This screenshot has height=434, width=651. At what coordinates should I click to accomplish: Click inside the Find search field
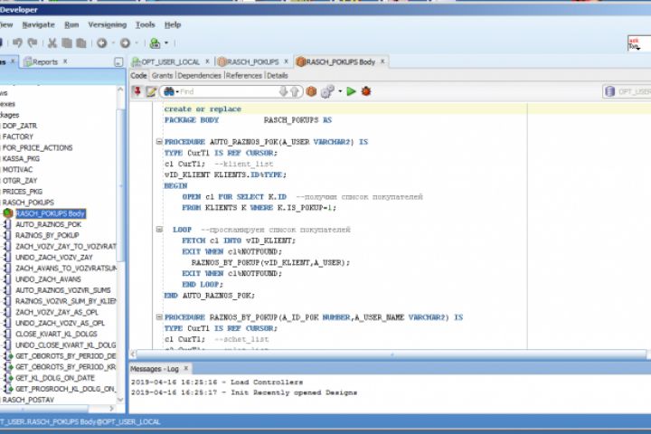[x=226, y=91]
